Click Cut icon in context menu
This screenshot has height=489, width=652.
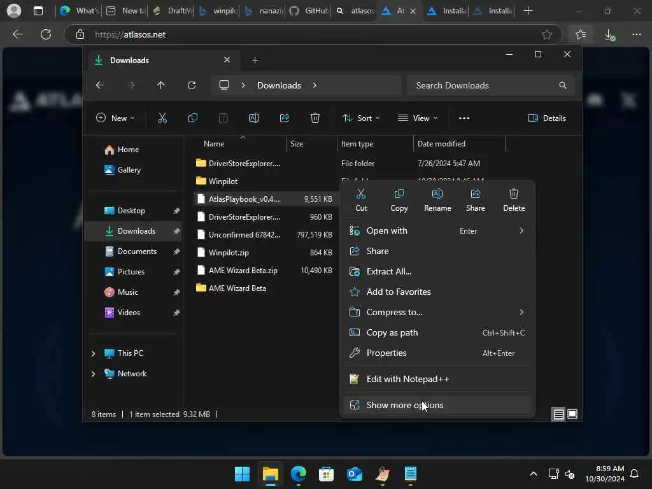(361, 200)
